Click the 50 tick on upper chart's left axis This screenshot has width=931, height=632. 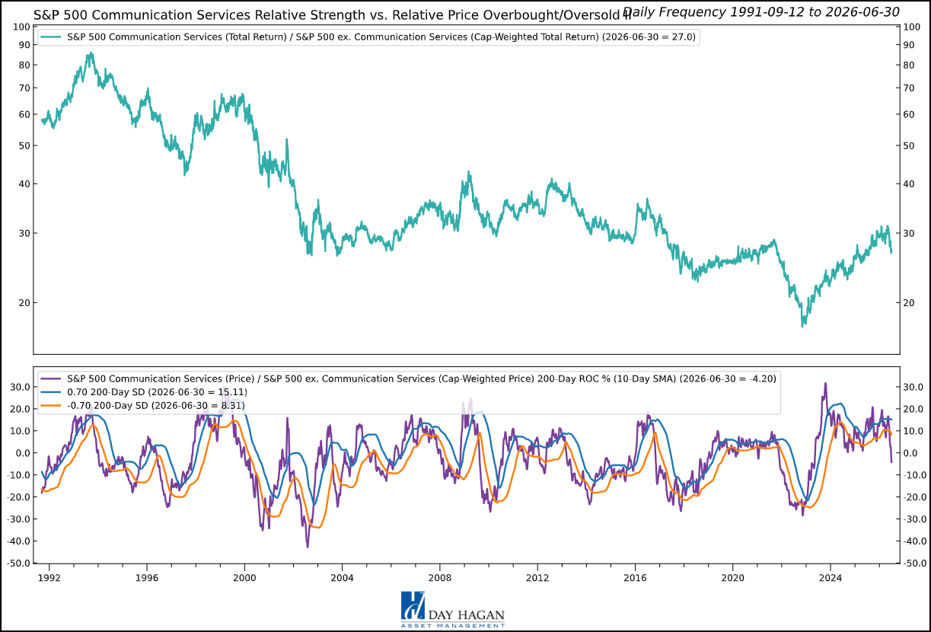(x=23, y=145)
